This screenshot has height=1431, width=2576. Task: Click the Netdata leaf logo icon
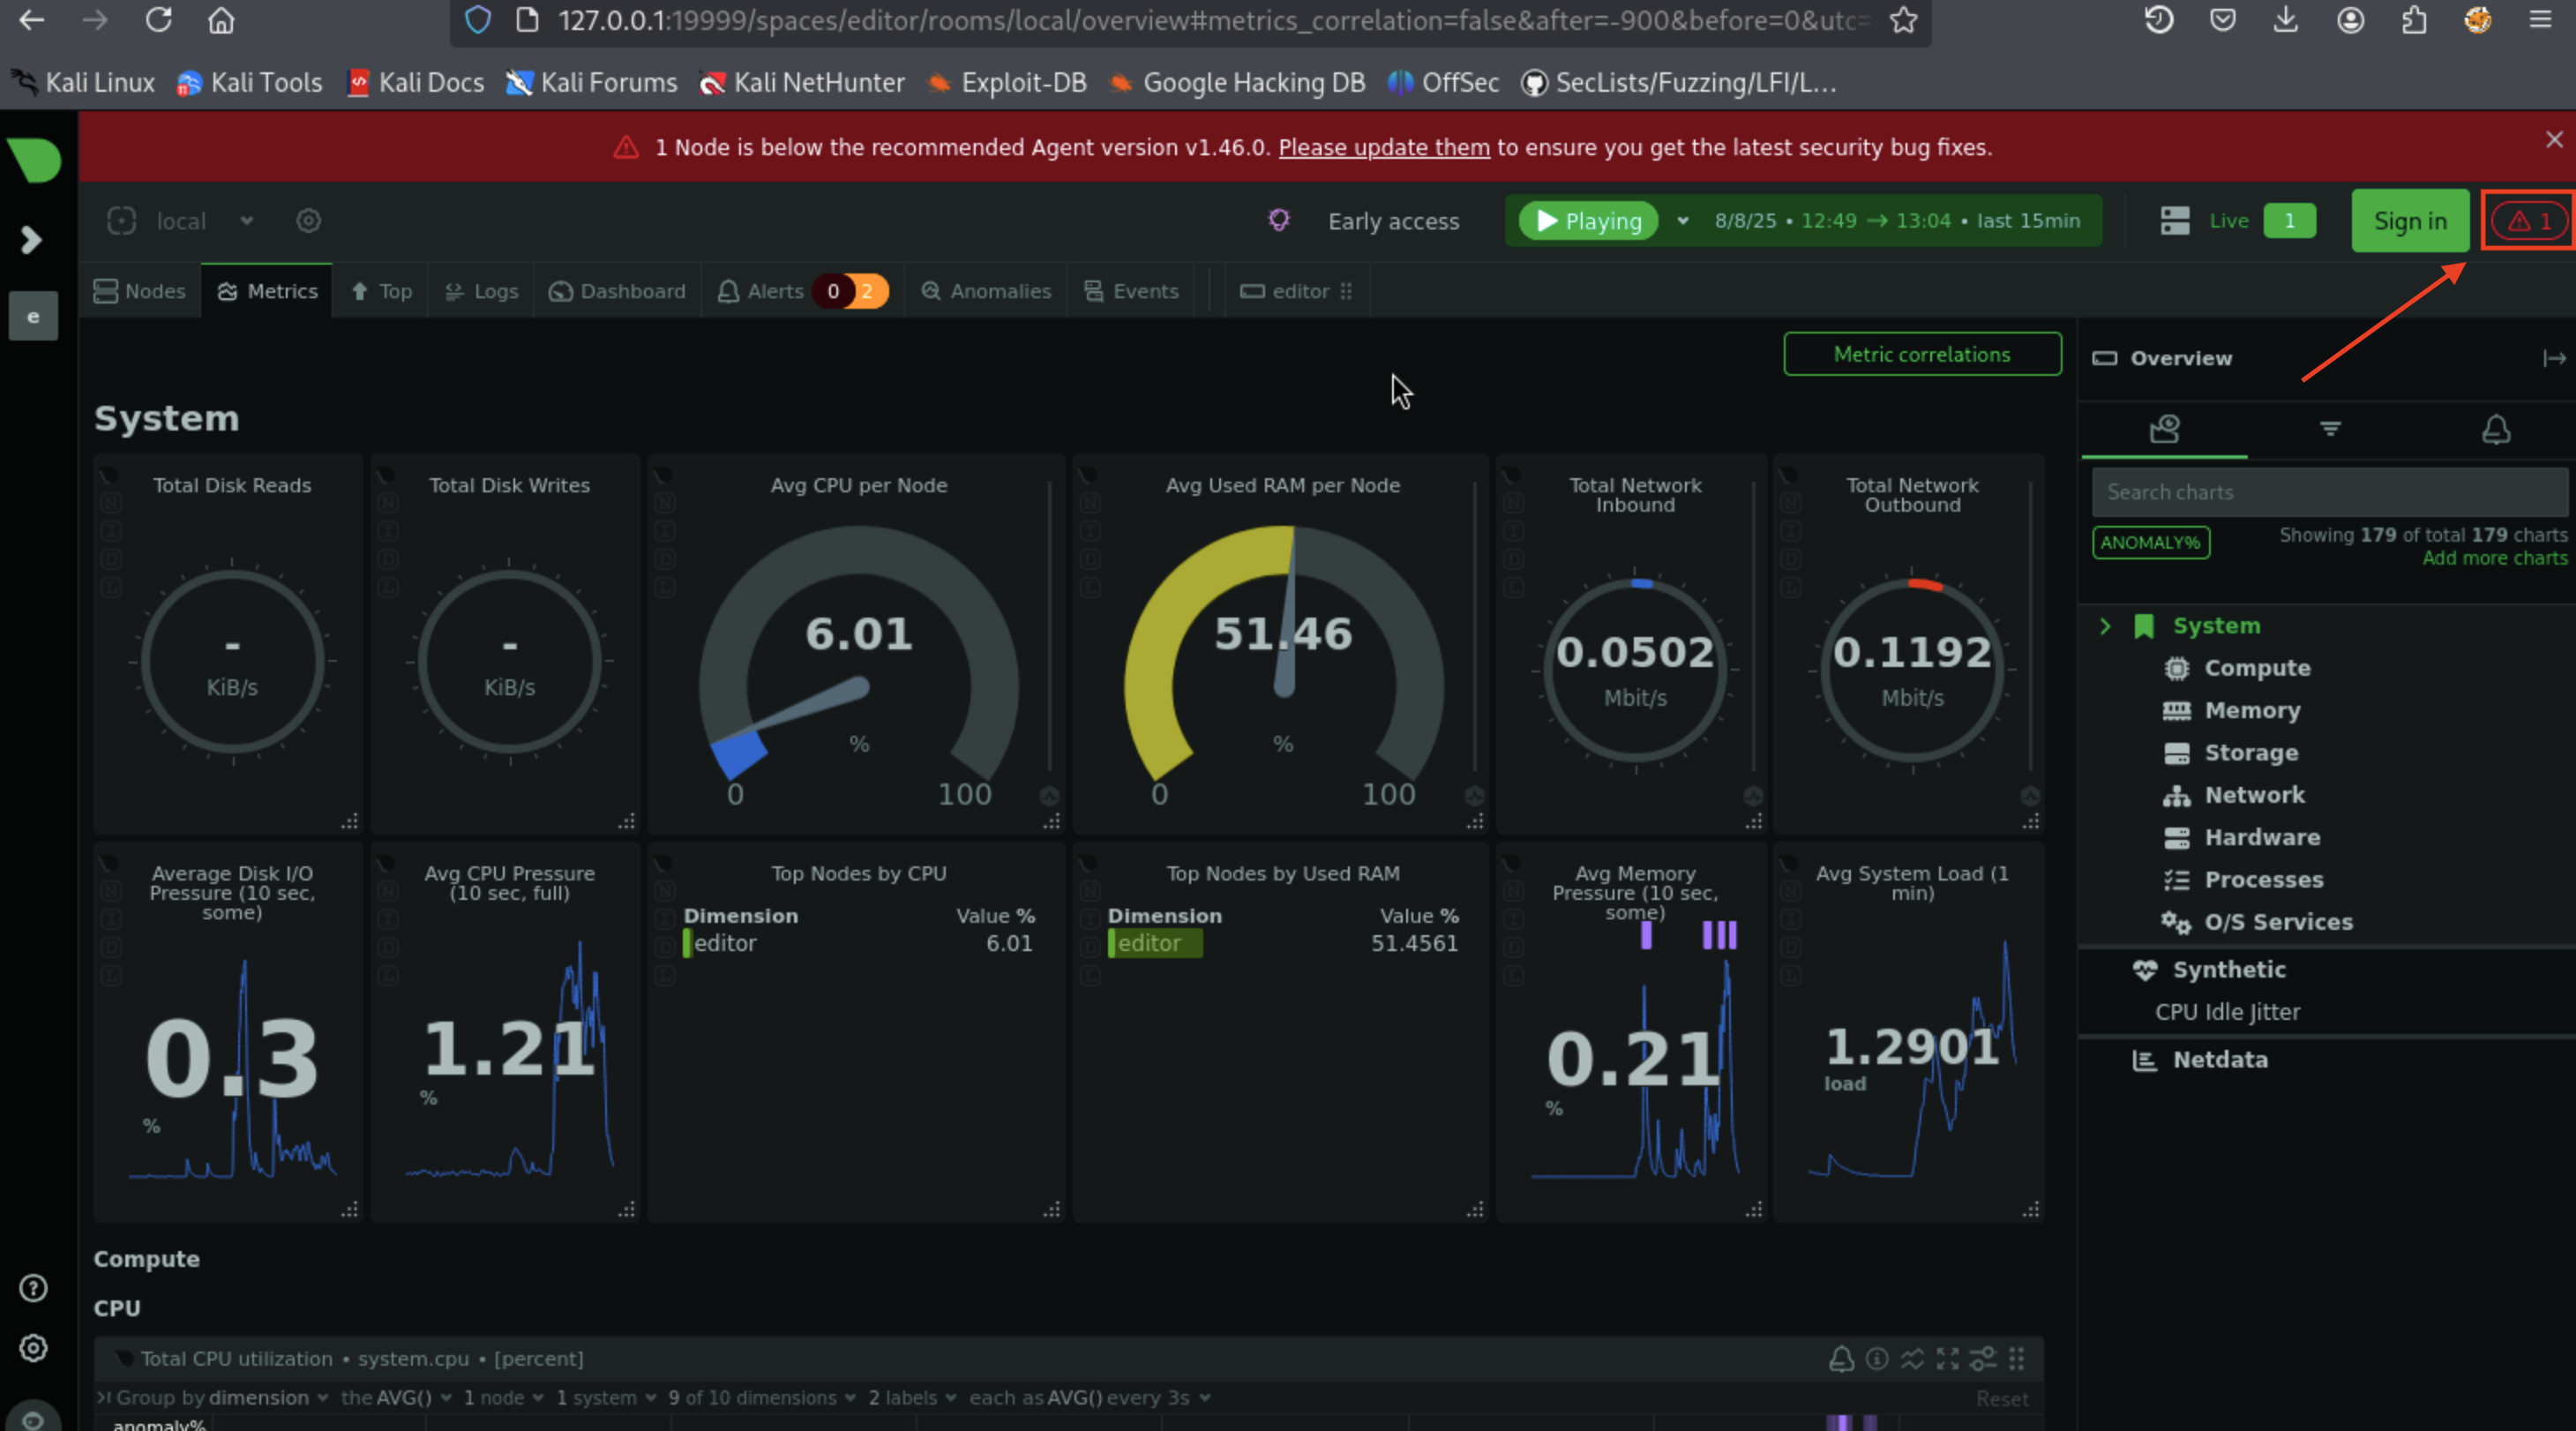pyautogui.click(x=35, y=160)
